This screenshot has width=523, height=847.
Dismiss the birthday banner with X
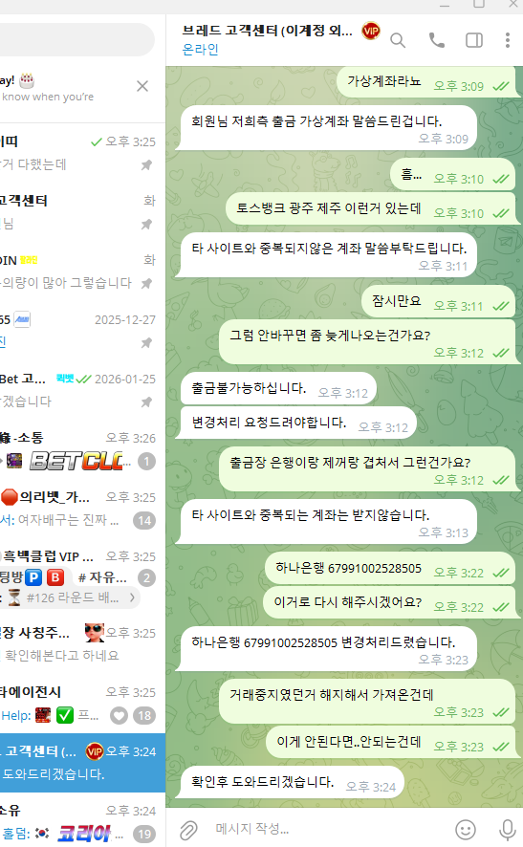pos(142,86)
